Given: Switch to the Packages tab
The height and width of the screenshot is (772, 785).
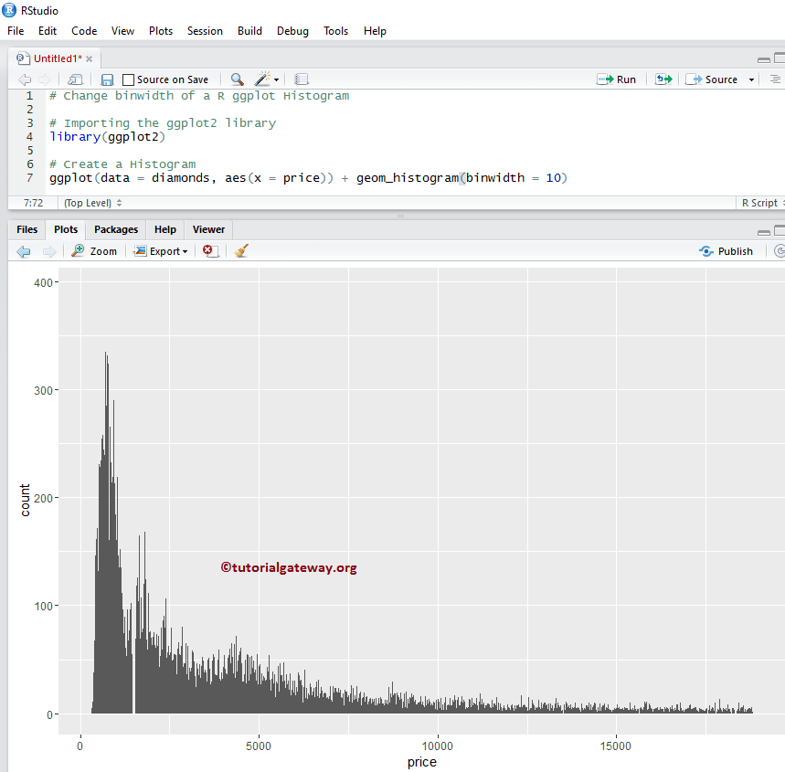Looking at the screenshot, I should point(115,229).
